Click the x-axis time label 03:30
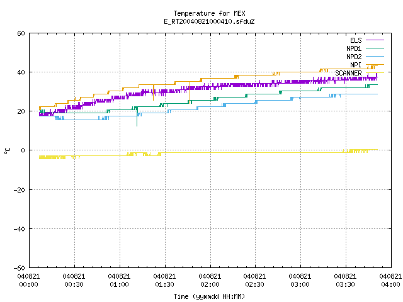The image size is (403, 302). [x=345, y=284]
